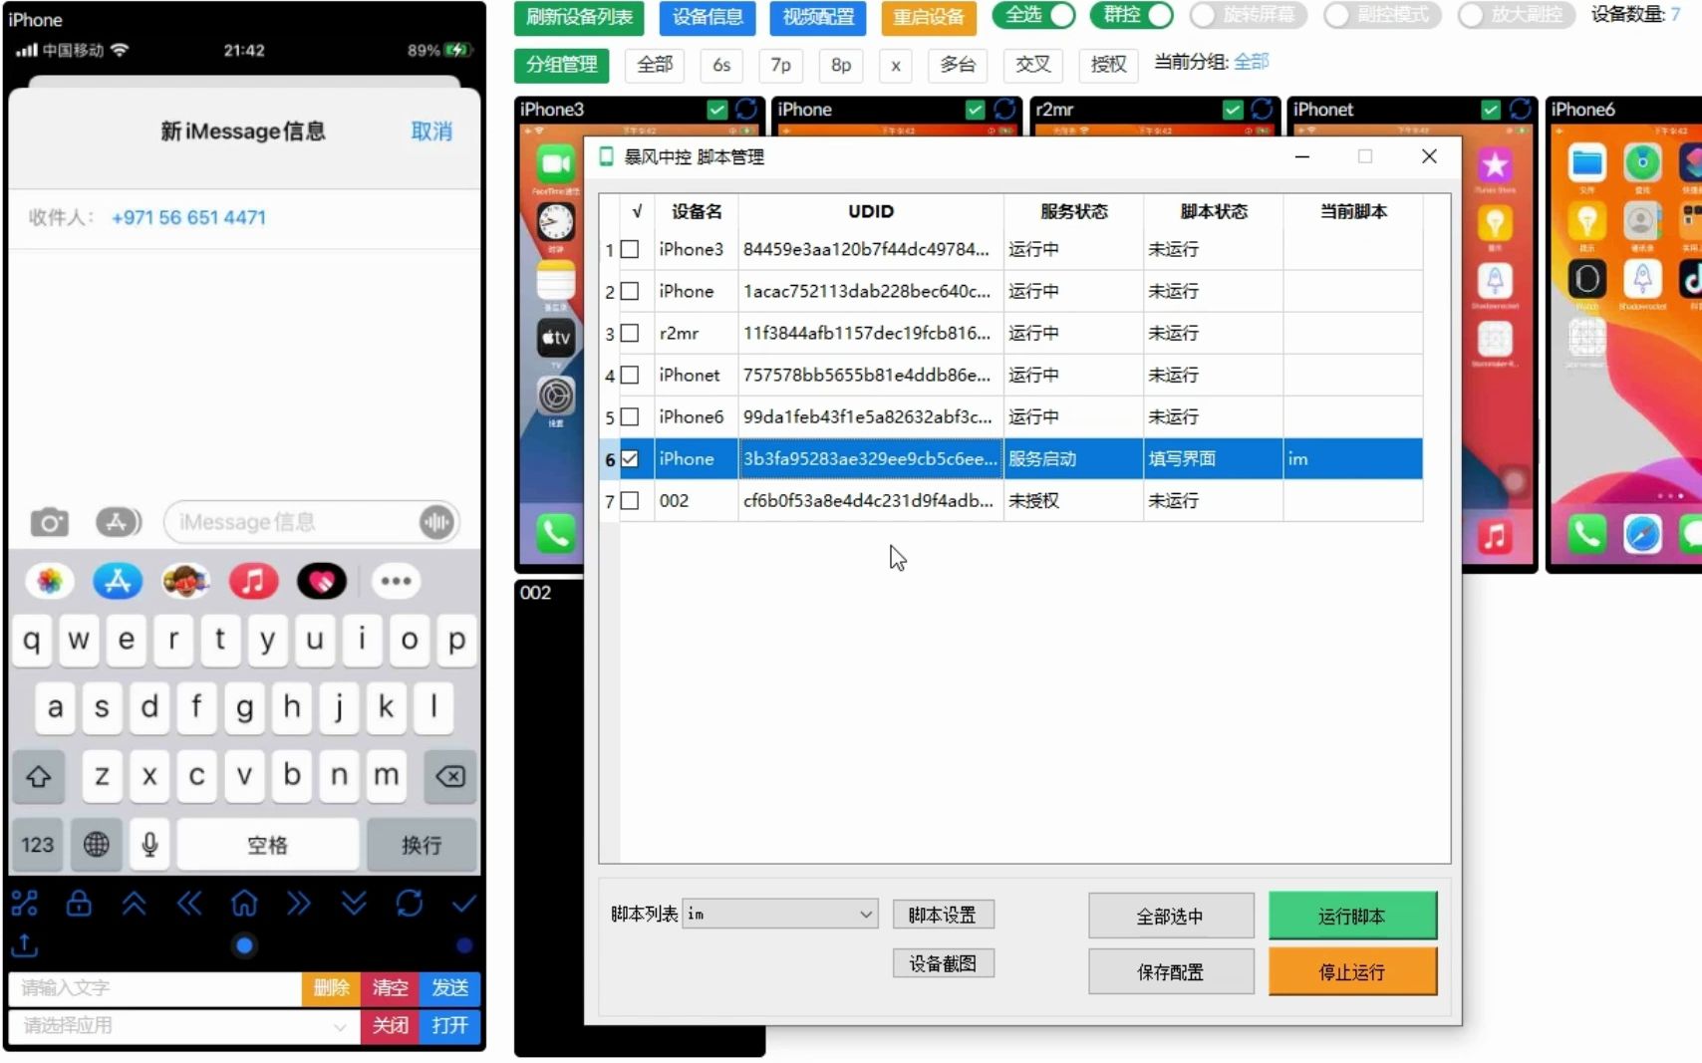The image size is (1702, 1063).
Task: Check the box for iPhone6 row
Action: click(630, 416)
